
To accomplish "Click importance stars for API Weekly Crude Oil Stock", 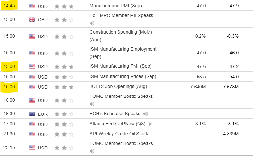I will coord(64,134).
